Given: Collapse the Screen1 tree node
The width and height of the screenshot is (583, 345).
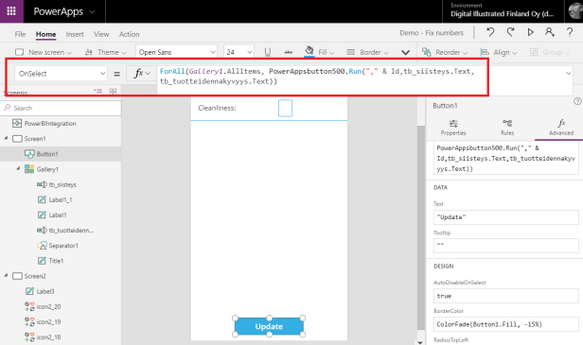Looking at the screenshot, I should [x=6, y=138].
